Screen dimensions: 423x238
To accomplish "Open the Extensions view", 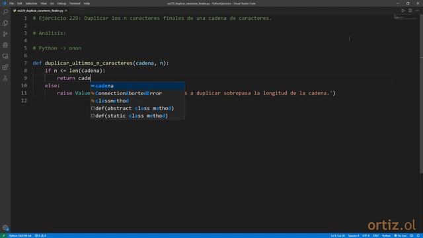I will pos(5,67).
